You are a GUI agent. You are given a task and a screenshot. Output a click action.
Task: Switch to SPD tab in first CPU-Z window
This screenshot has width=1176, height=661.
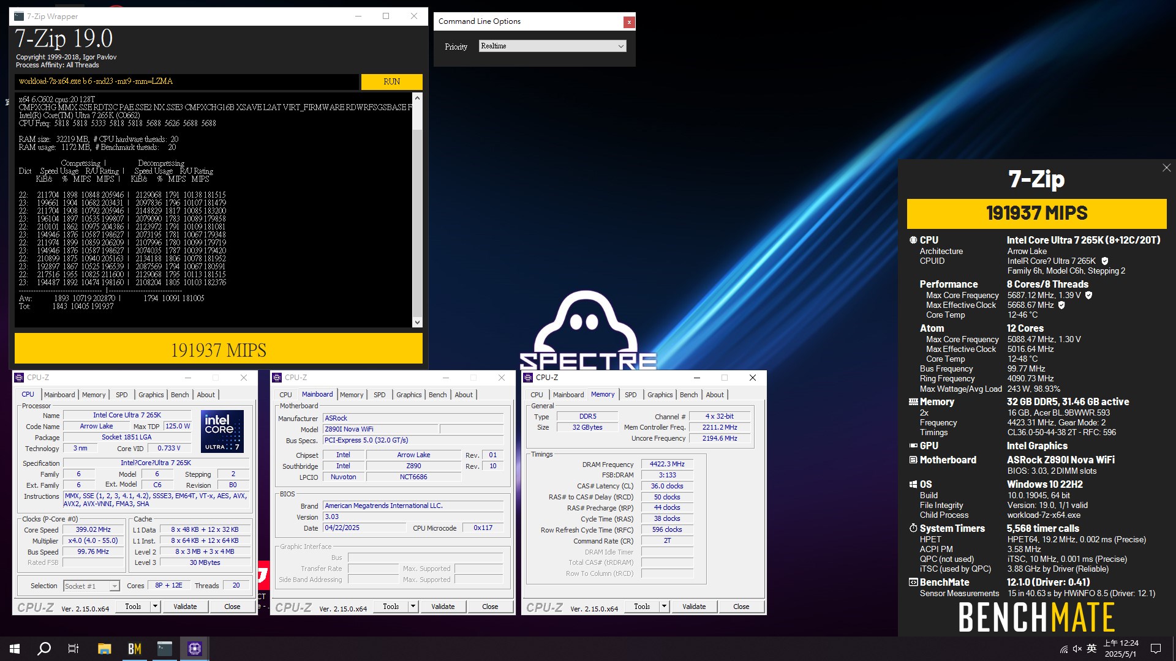[122, 395]
